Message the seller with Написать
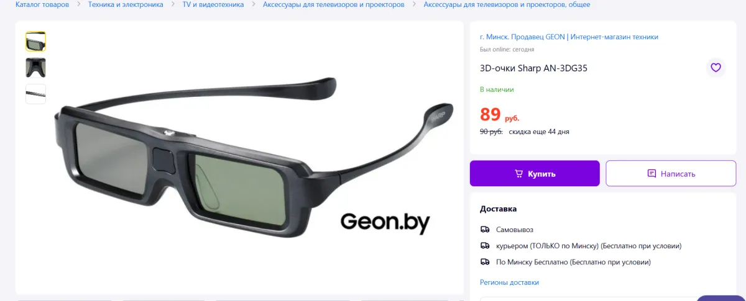 point(671,174)
